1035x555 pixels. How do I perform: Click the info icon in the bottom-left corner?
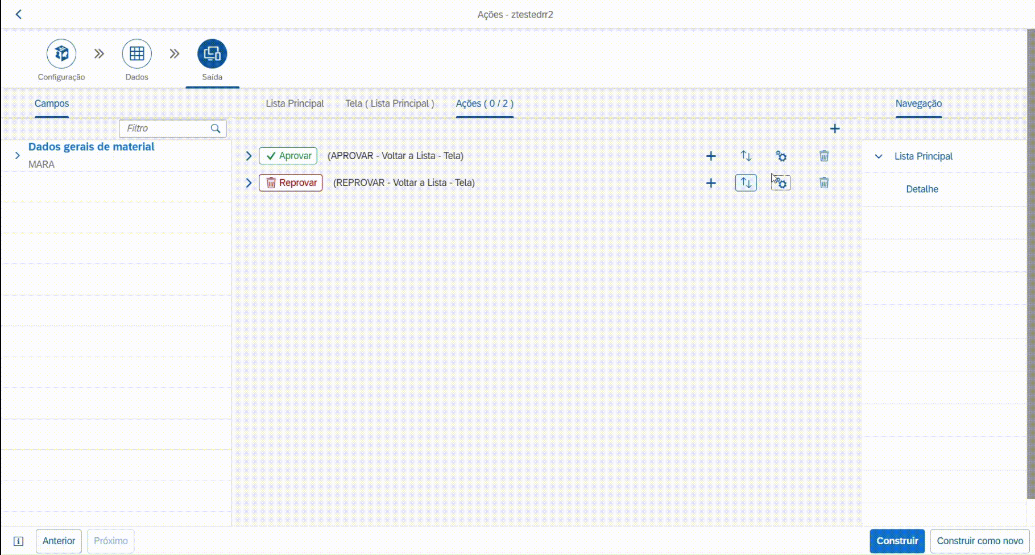click(18, 541)
